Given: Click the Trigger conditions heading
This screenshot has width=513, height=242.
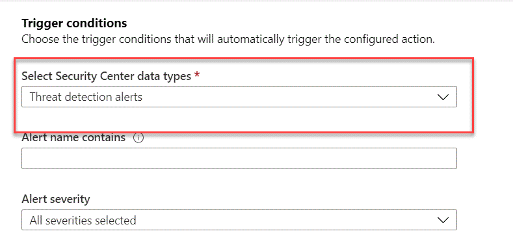Looking at the screenshot, I should (74, 23).
